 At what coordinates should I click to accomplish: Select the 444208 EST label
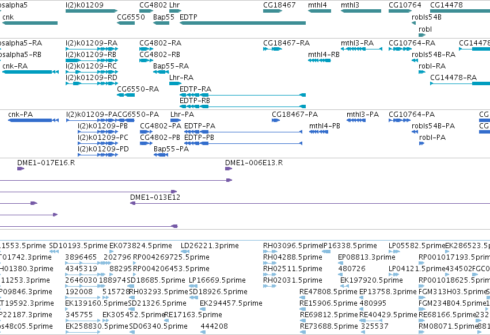point(214,326)
